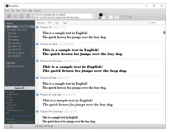The image size is (169, 132).
Task: Open fontbureau URL link in info panel
Action: click(19, 116)
